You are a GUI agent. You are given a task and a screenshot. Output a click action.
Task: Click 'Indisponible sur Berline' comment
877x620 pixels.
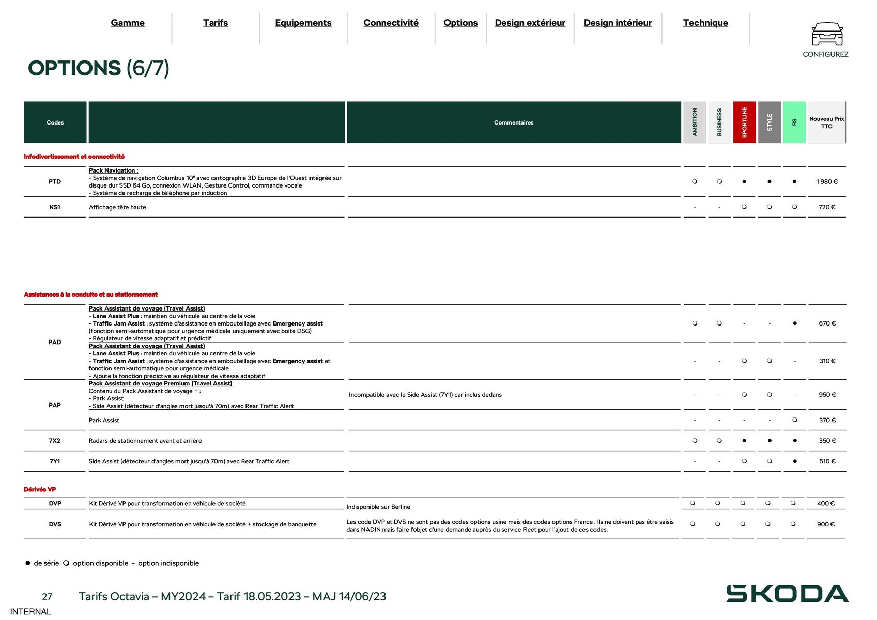[378, 507]
